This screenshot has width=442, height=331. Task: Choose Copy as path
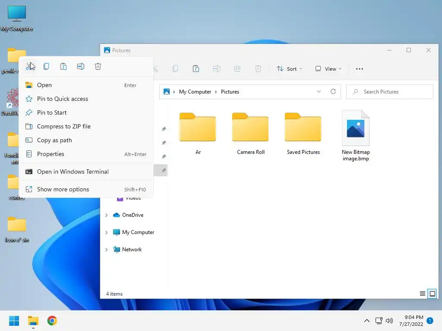pos(86,140)
